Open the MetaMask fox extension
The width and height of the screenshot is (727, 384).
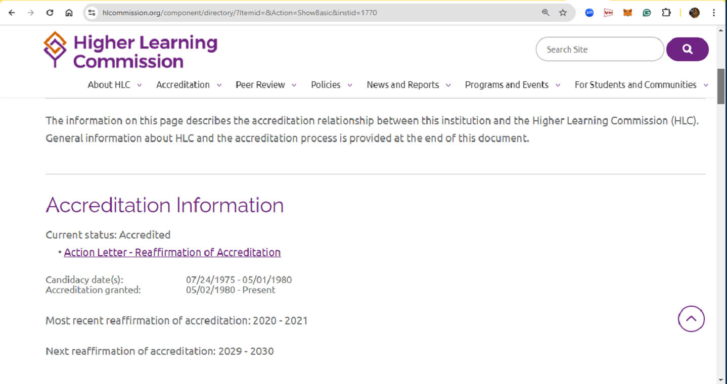point(627,13)
